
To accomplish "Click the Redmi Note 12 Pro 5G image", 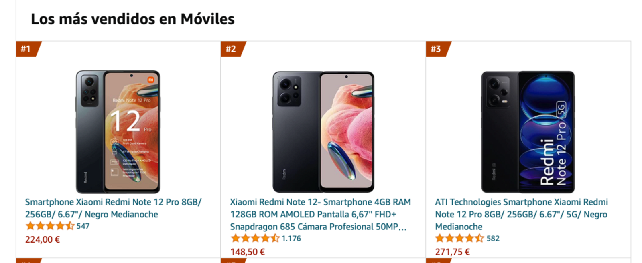I will [x=528, y=132].
